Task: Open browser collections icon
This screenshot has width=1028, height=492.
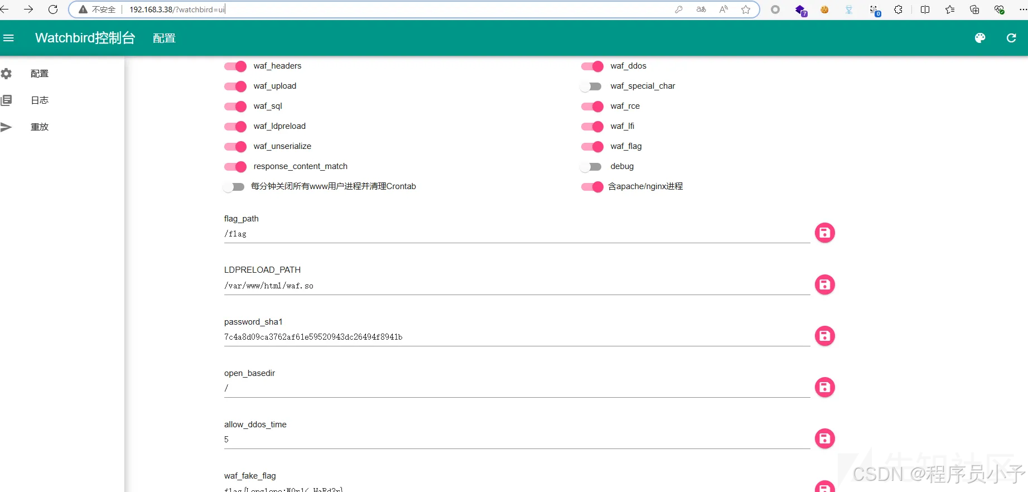Action: point(974,9)
